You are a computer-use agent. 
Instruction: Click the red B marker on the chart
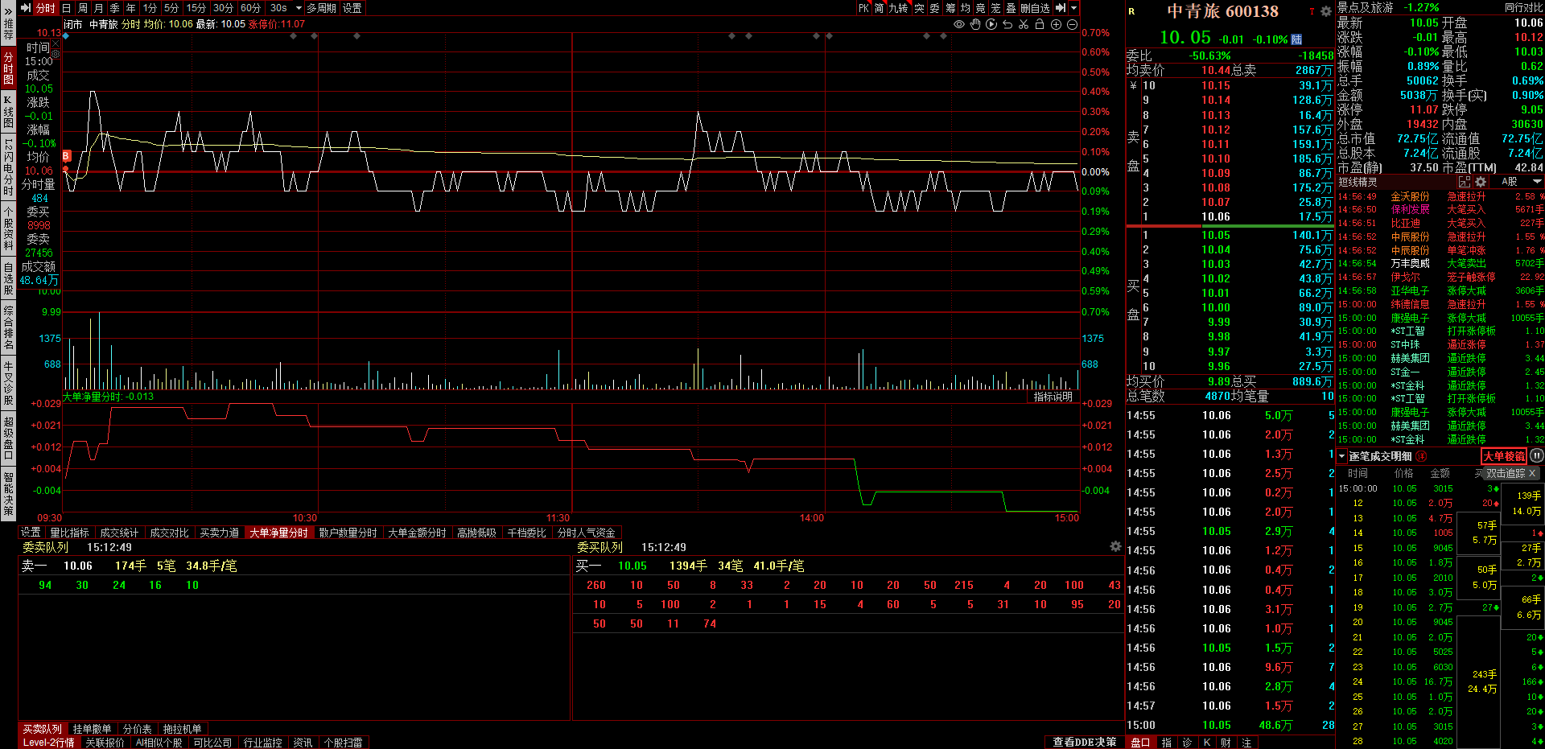pyautogui.click(x=66, y=156)
